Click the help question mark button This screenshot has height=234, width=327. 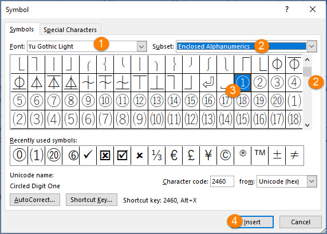pos(287,9)
